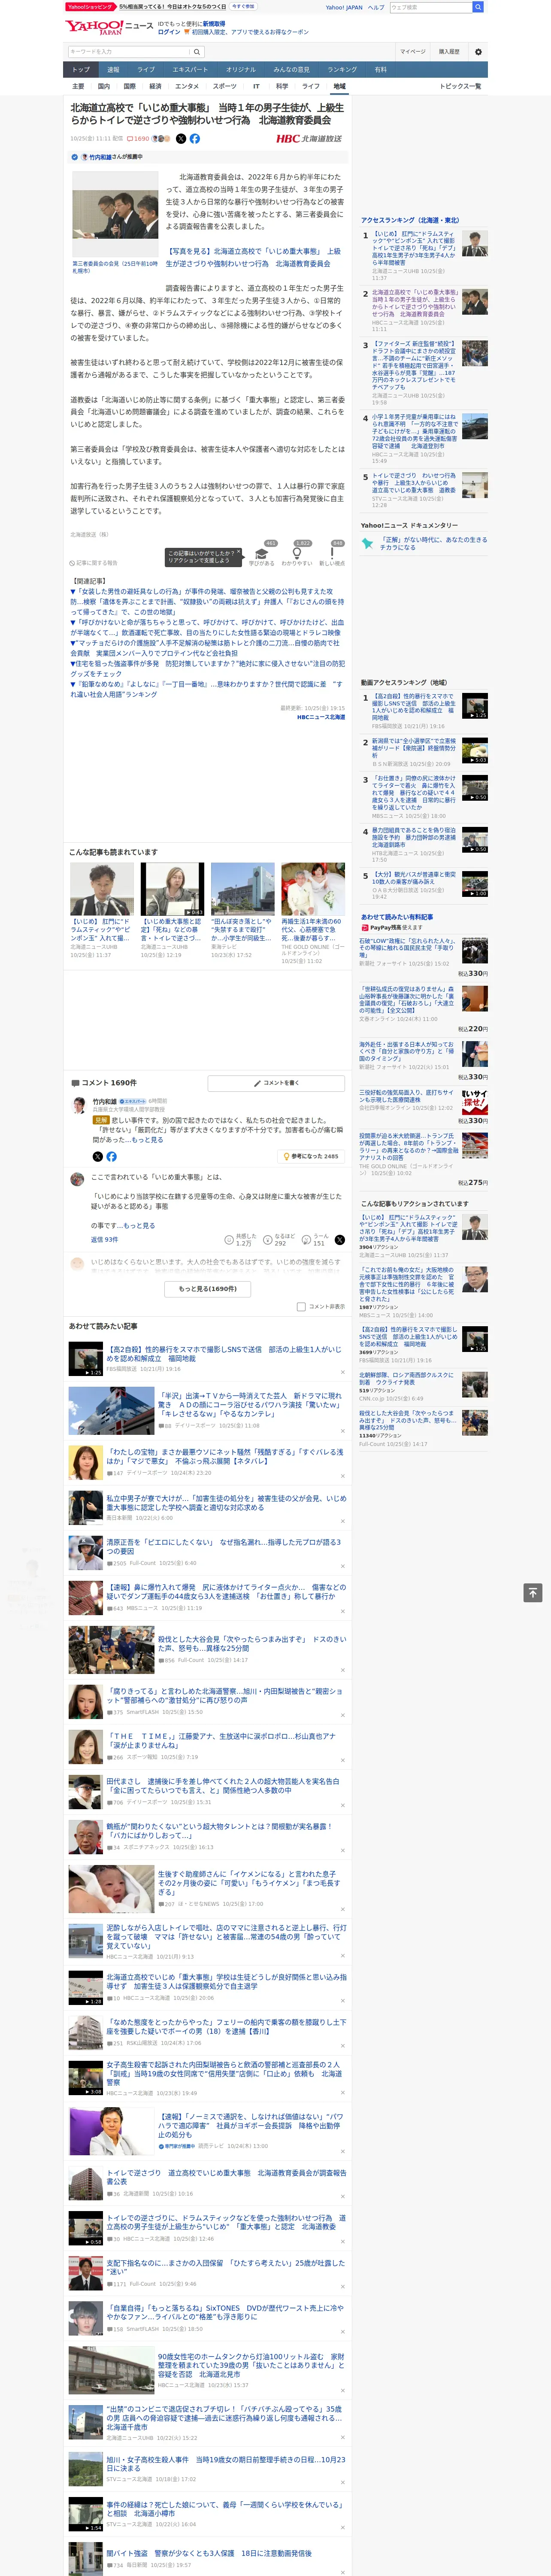Open 清原正吾を「ピエロにしたくない」 article
Viewport: 551px width, 2576px height.
pos(224,1547)
